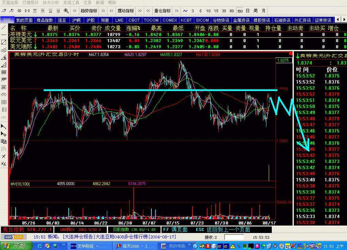
Task: Click the input box in status bar
Action: pos(234,237)
